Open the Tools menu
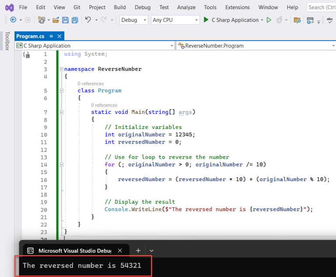The height and width of the screenshot is (277, 336). (210, 7)
